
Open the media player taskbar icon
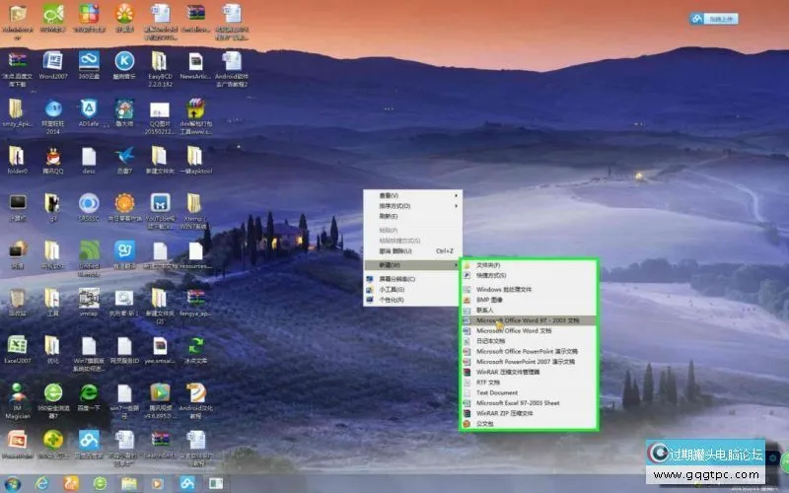[x=158, y=484]
